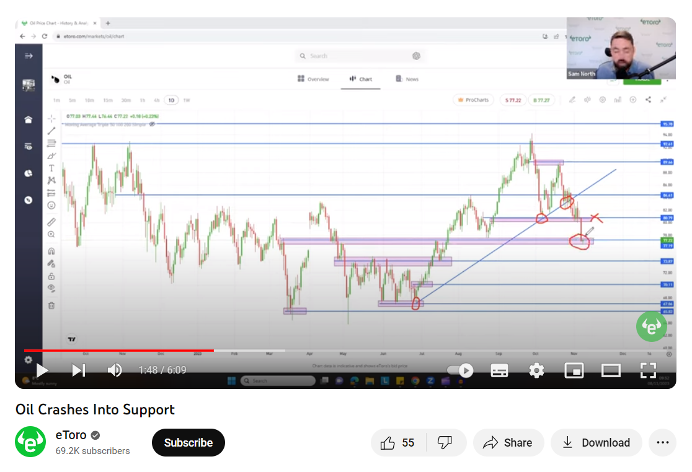Mute the video player volume
The height and width of the screenshot is (472, 692).
click(x=115, y=370)
